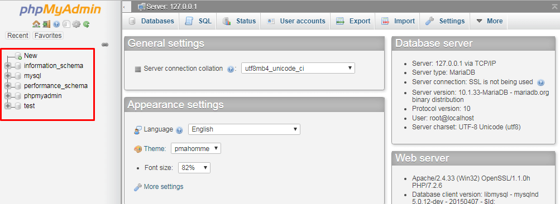Click the Home icon under phpMyAdmin logo
Screen dimensions: 560x204
pyautogui.click(x=36, y=25)
